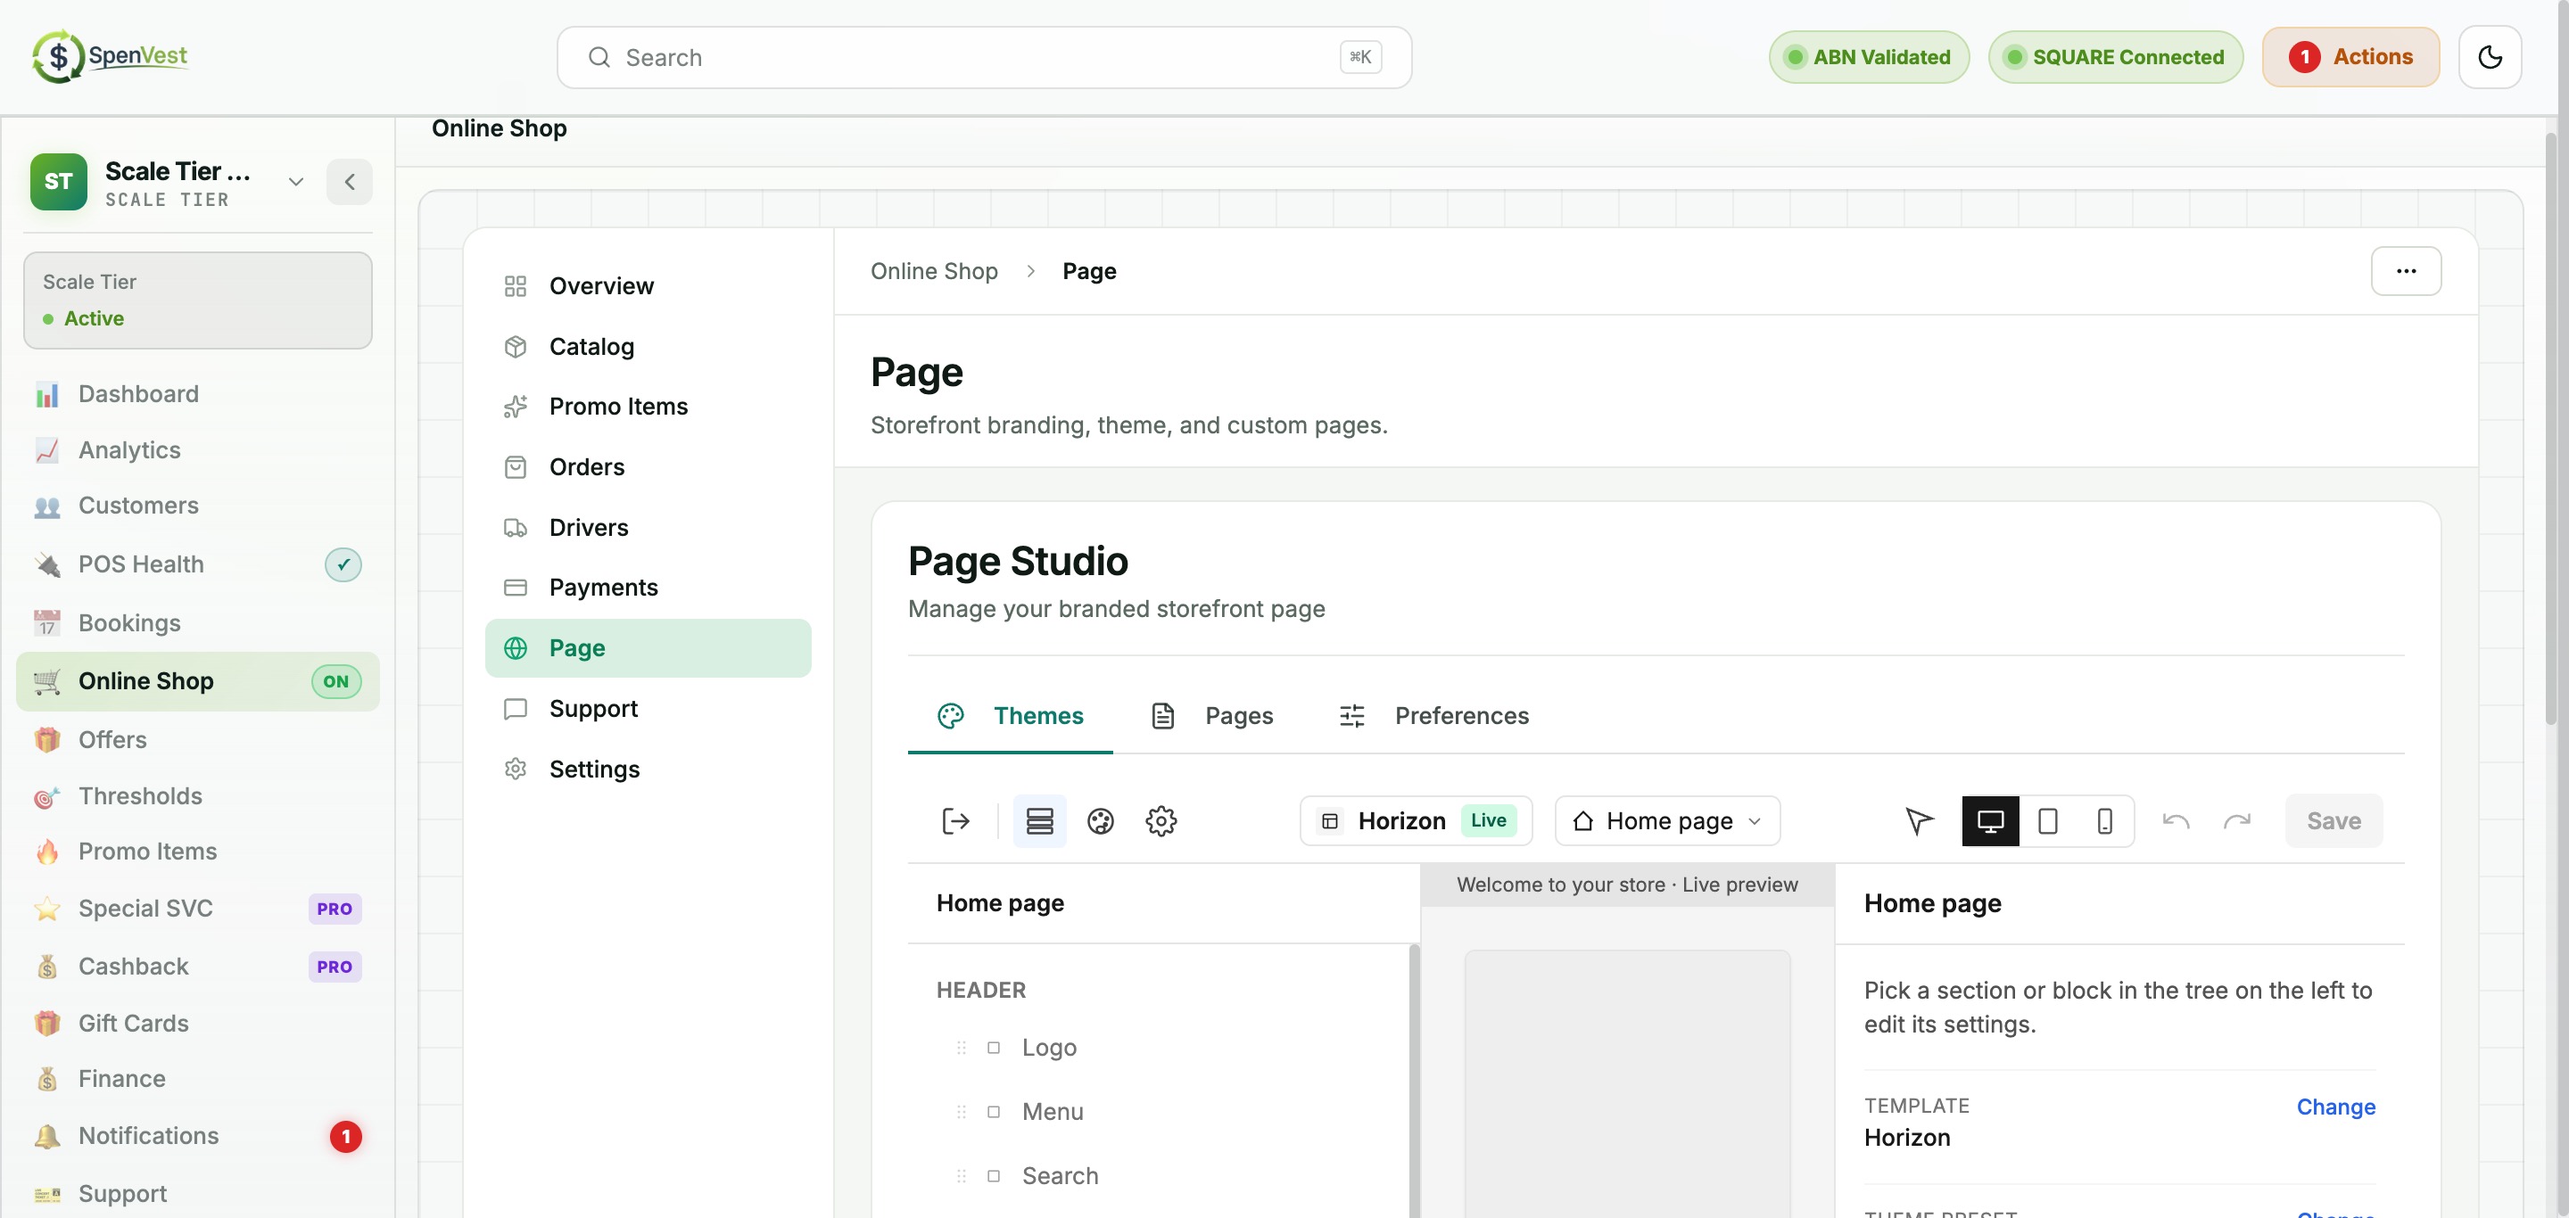This screenshot has width=2569, height=1218.
Task: Click Notifications bell icon
Action: [47, 1135]
